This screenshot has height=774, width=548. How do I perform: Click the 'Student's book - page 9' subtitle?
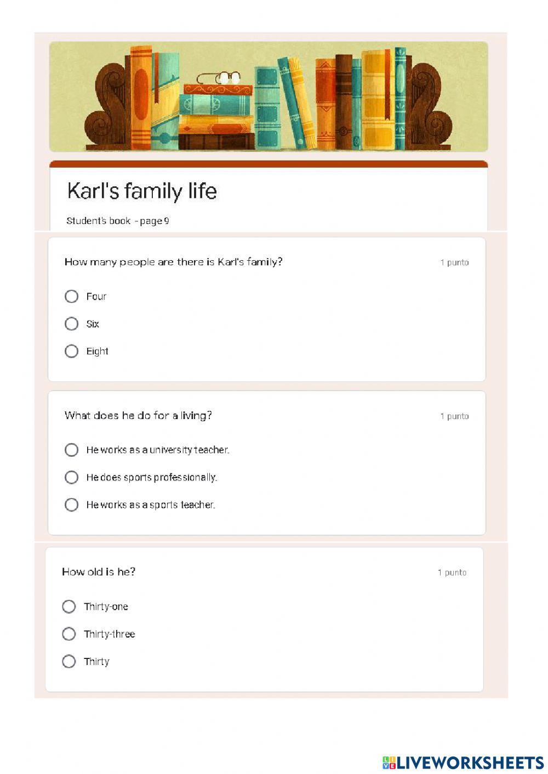(118, 221)
